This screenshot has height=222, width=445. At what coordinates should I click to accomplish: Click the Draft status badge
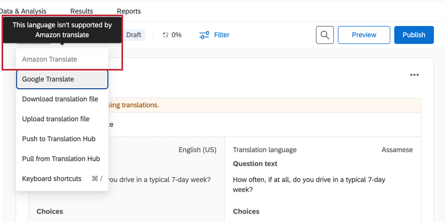point(133,35)
